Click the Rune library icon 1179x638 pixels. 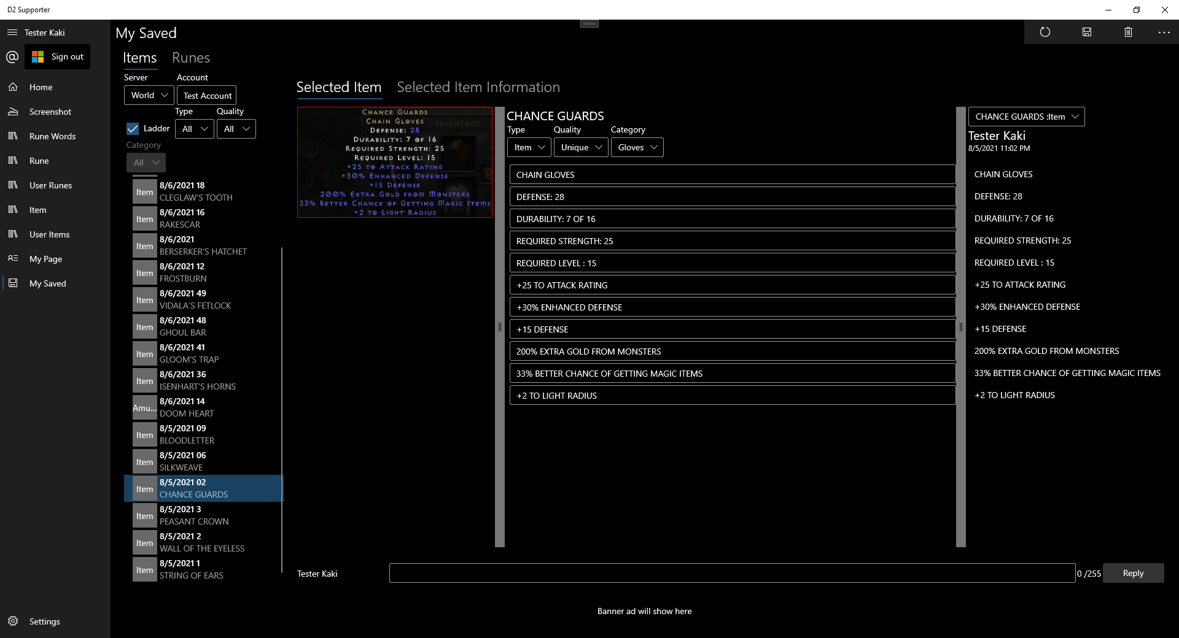(13, 161)
